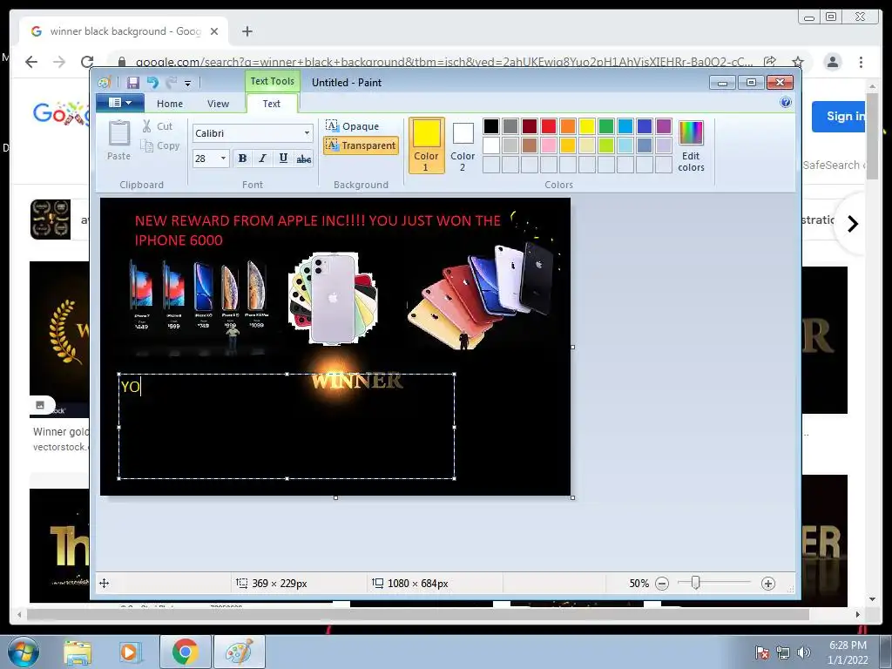
Task: Expand the font size 28 dropdown
Action: tap(223, 159)
